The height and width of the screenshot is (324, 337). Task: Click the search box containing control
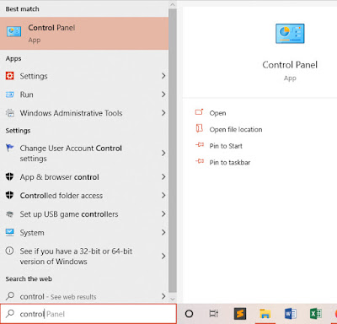tap(88, 314)
